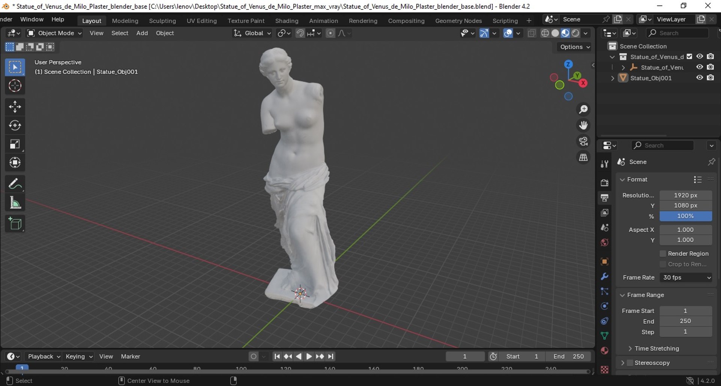Viewport: 721px width, 386px height.
Task: Select the Transform tool
Action: [x=15, y=163]
